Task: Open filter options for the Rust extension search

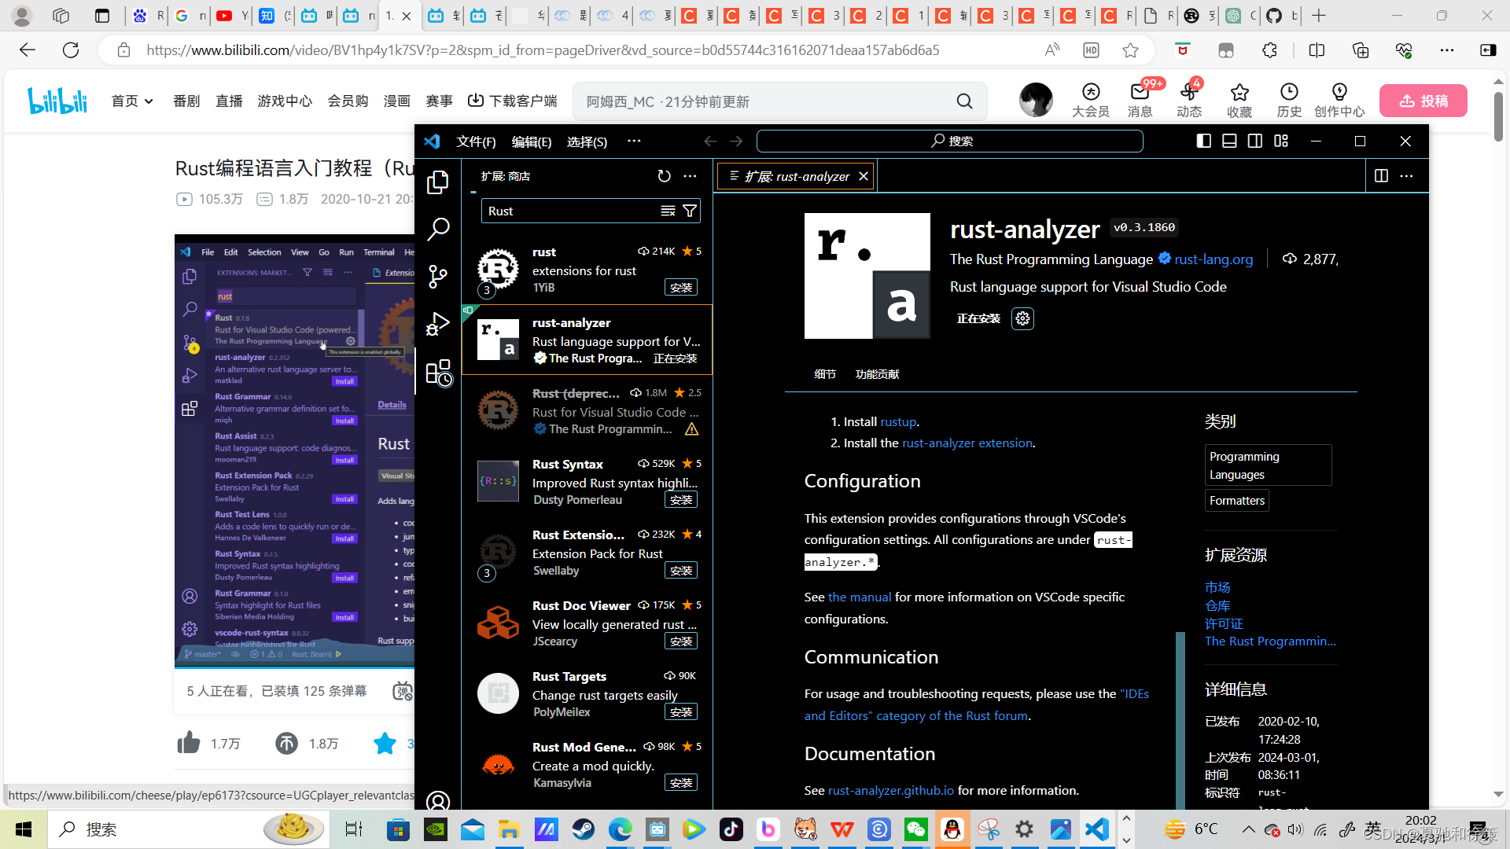Action: point(690,211)
